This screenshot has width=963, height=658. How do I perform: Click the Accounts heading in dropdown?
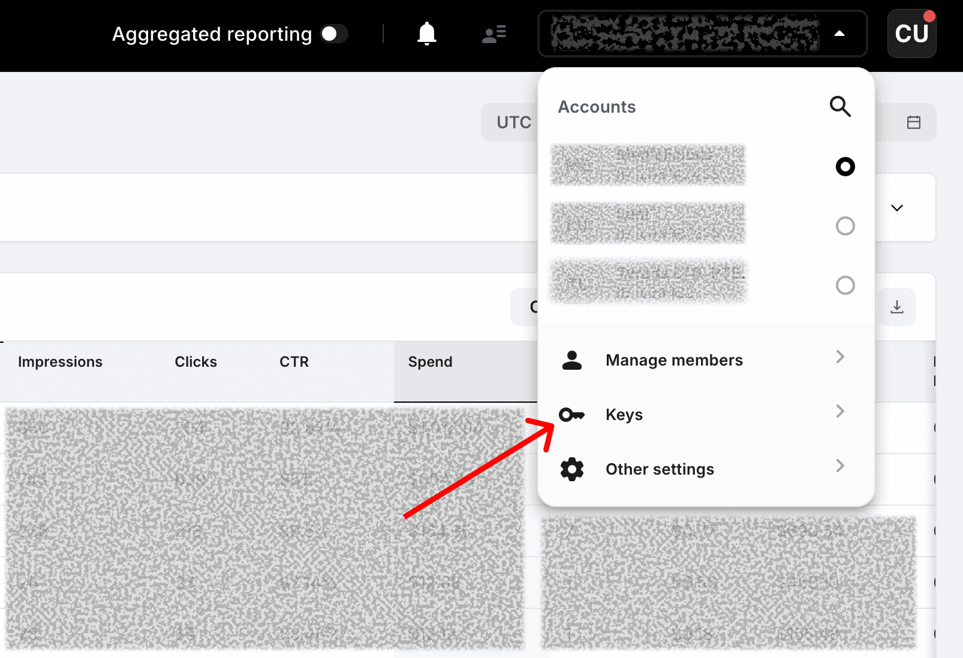tap(597, 107)
